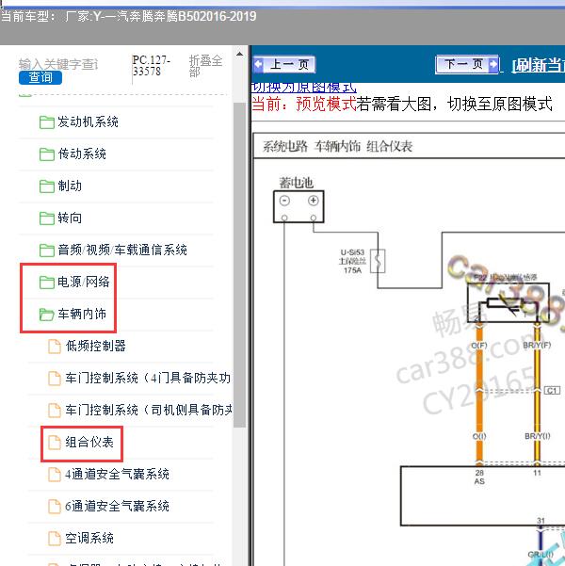Screen dimensions: 565x566
Task: Go to next page with 下一页
Action: [x=467, y=65]
